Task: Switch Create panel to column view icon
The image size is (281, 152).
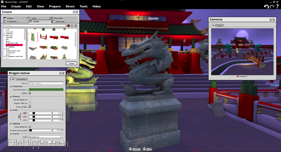Action: tap(72, 26)
